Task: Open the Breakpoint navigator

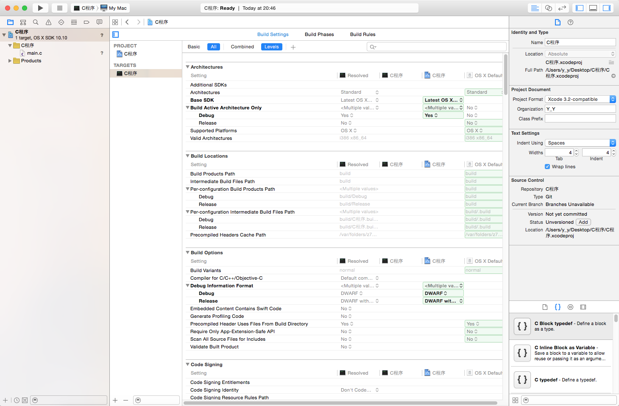Action: (86, 22)
